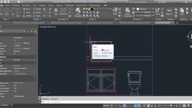Toggle grid display in status bar
Image resolution: width=192 pixels, height=108 pixels.
click(x=112, y=106)
